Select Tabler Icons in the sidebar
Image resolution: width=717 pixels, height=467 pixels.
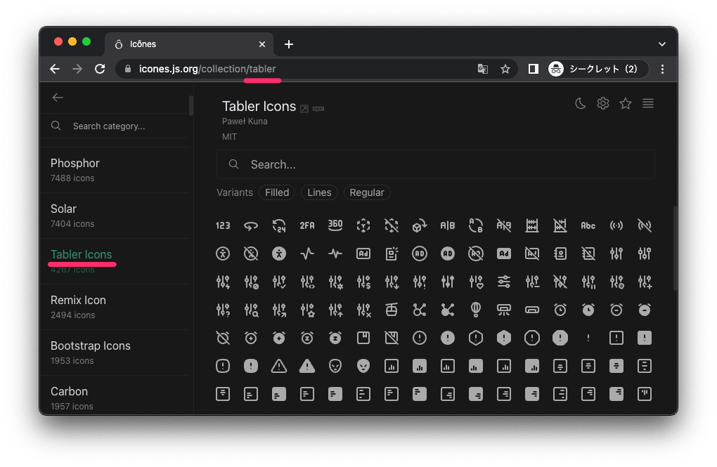pos(115,261)
